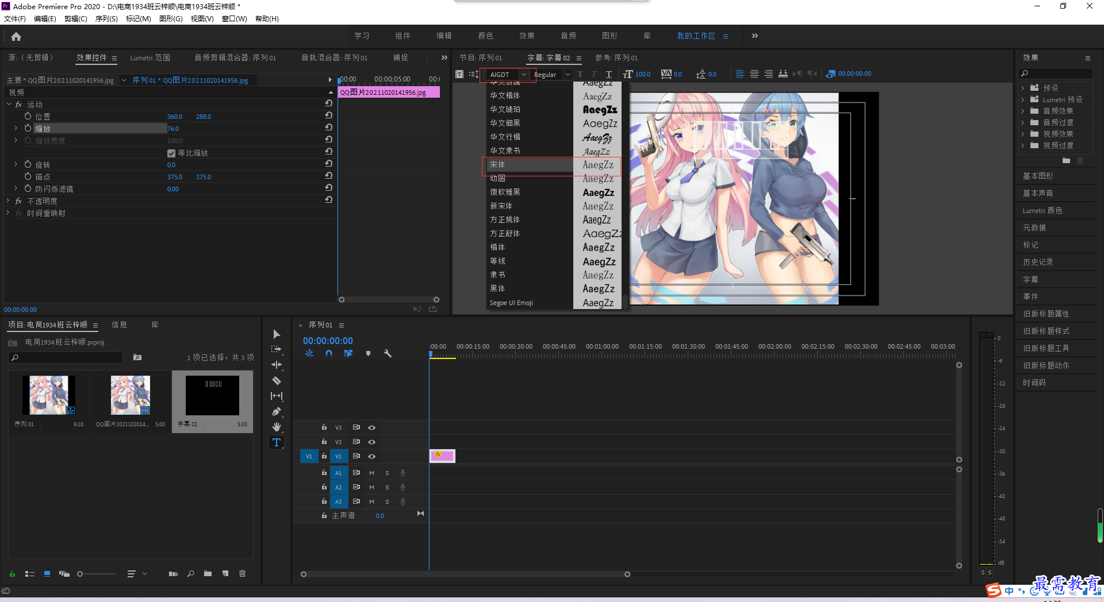Expand the presets folder in Effects
Screen dimensions: 1104x602
1023,88
